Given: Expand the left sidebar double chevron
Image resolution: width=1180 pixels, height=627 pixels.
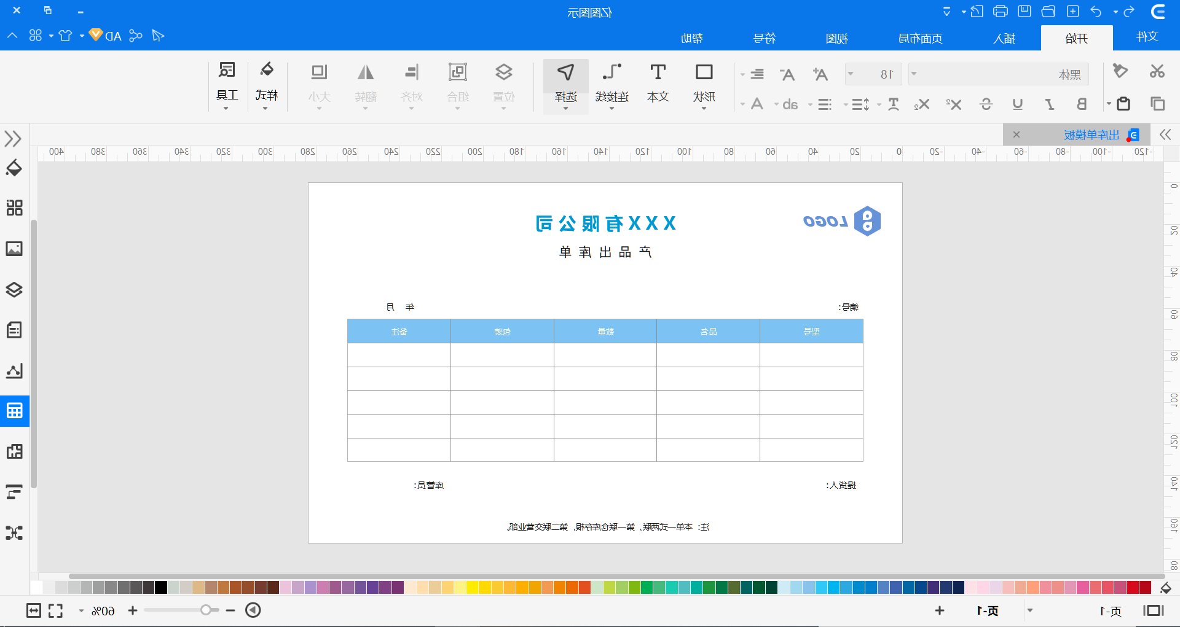Looking at the screenshot, I should 13,139.
